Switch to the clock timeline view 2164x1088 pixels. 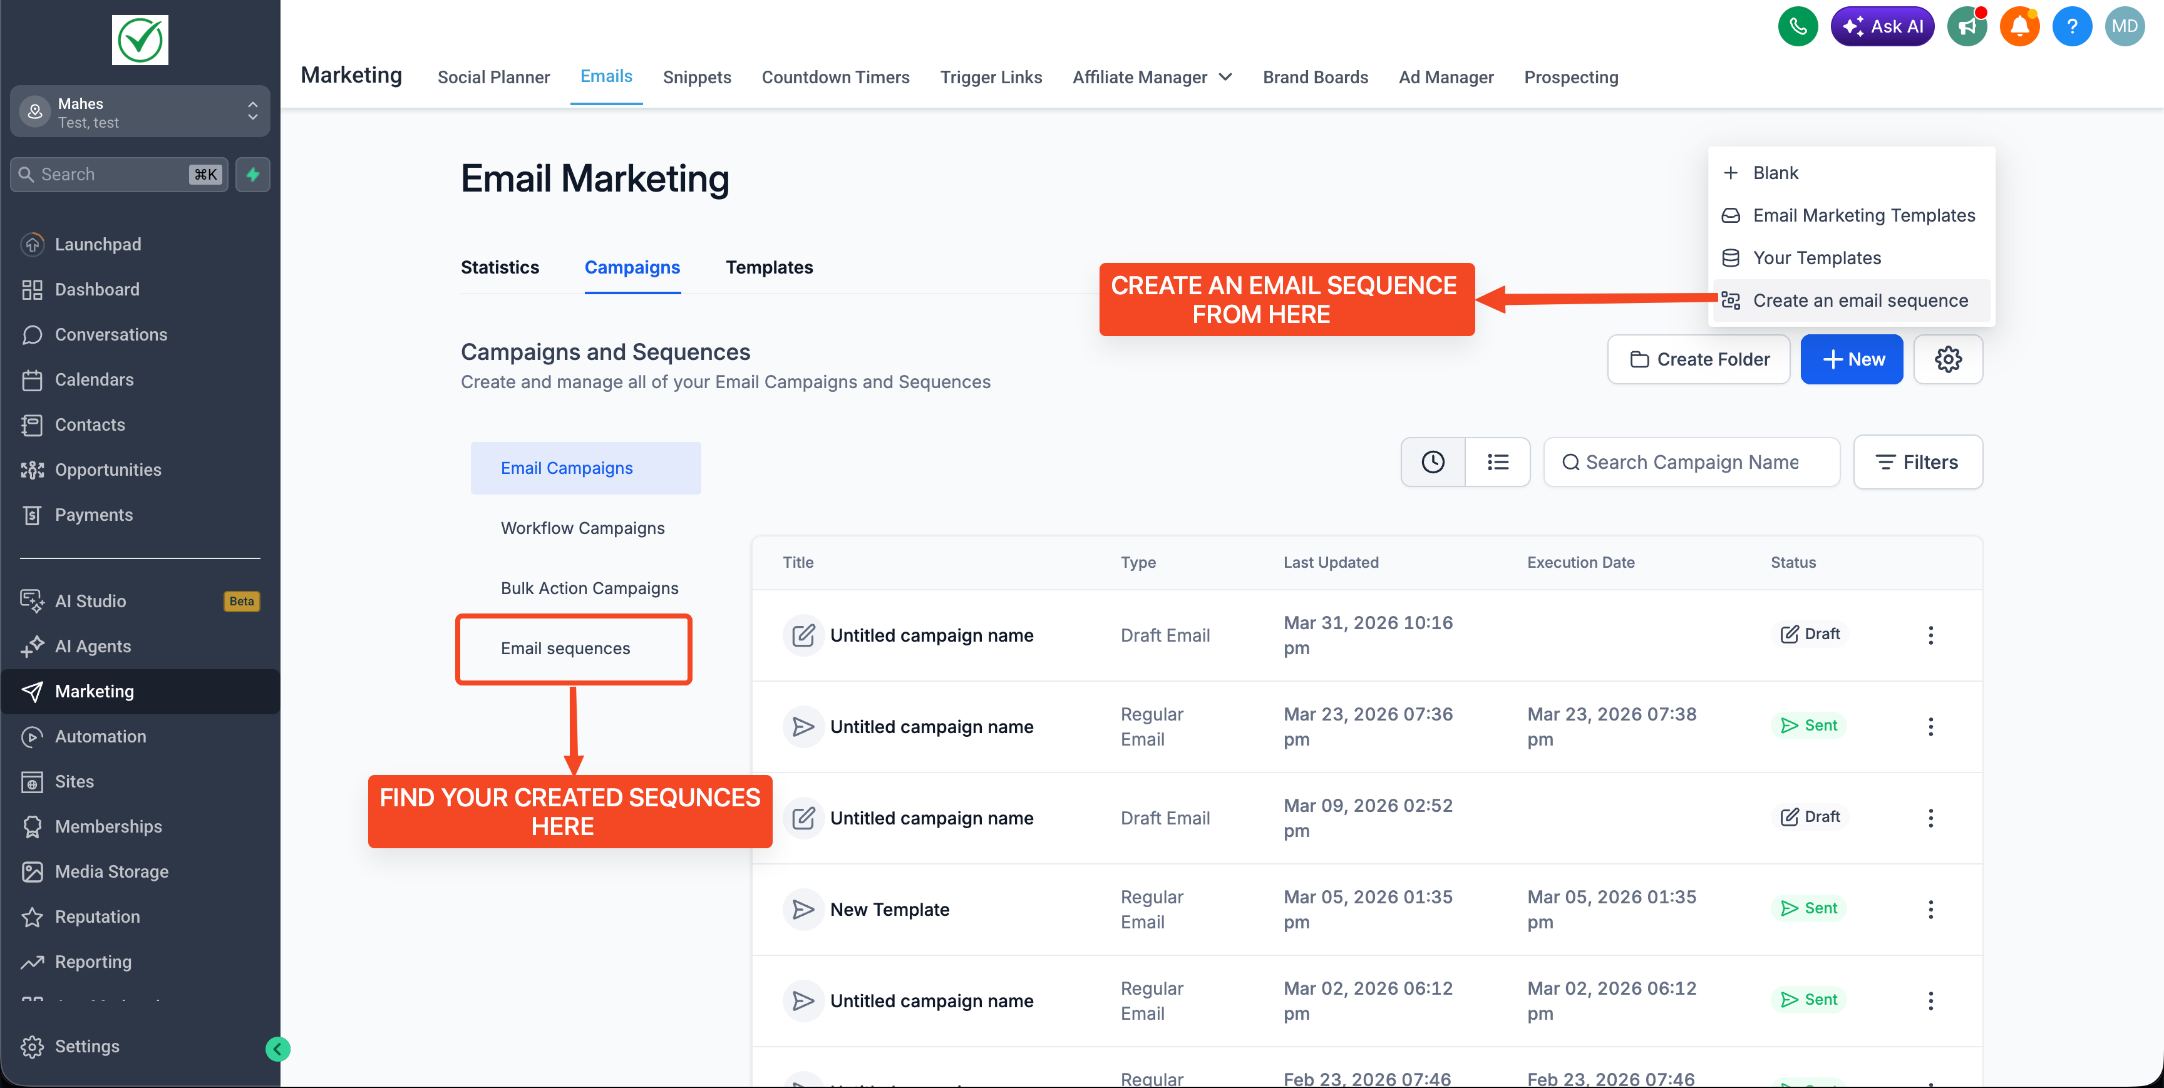click(1432, 462)
